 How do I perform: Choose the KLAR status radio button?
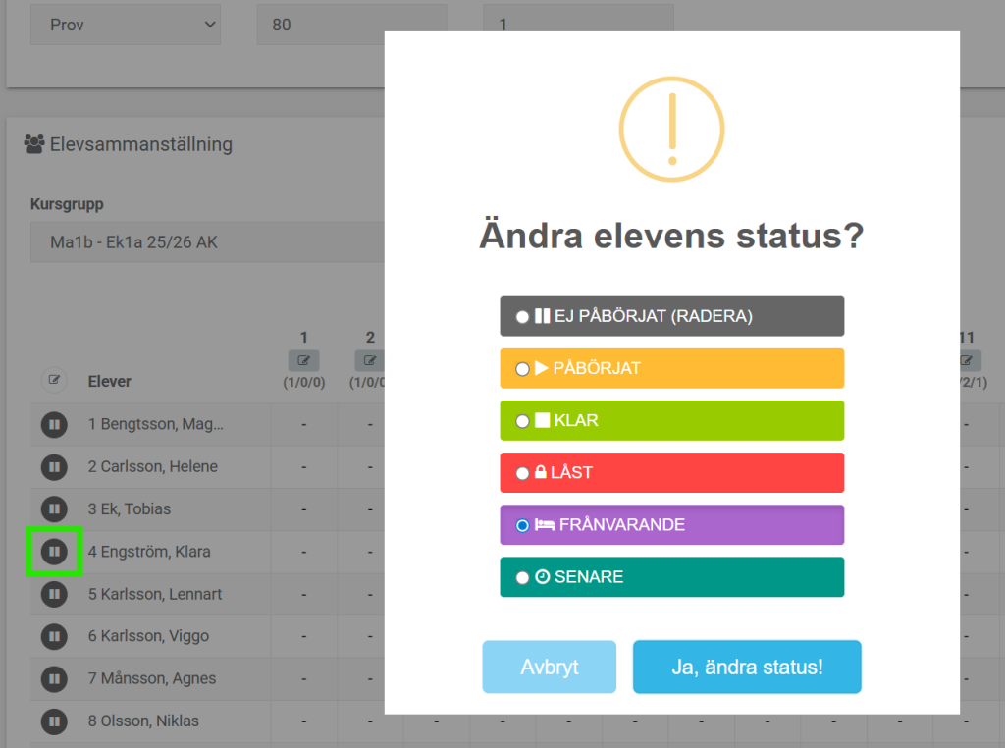click(523, 421)
